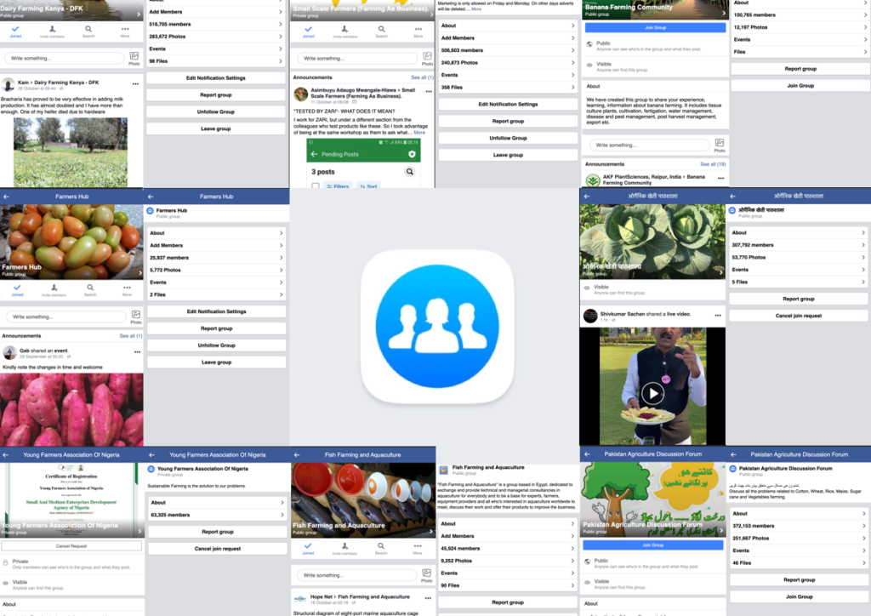Tap Invite members icon in Fish Farming and Aquaculture
The width and height of the screenshot is (871, 616).
point(344,548)
